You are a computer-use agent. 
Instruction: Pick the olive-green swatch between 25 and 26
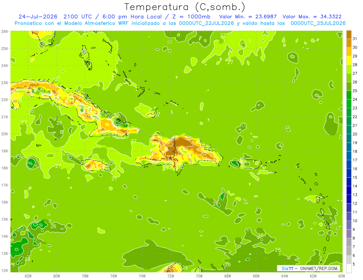[x=348, y=86]
